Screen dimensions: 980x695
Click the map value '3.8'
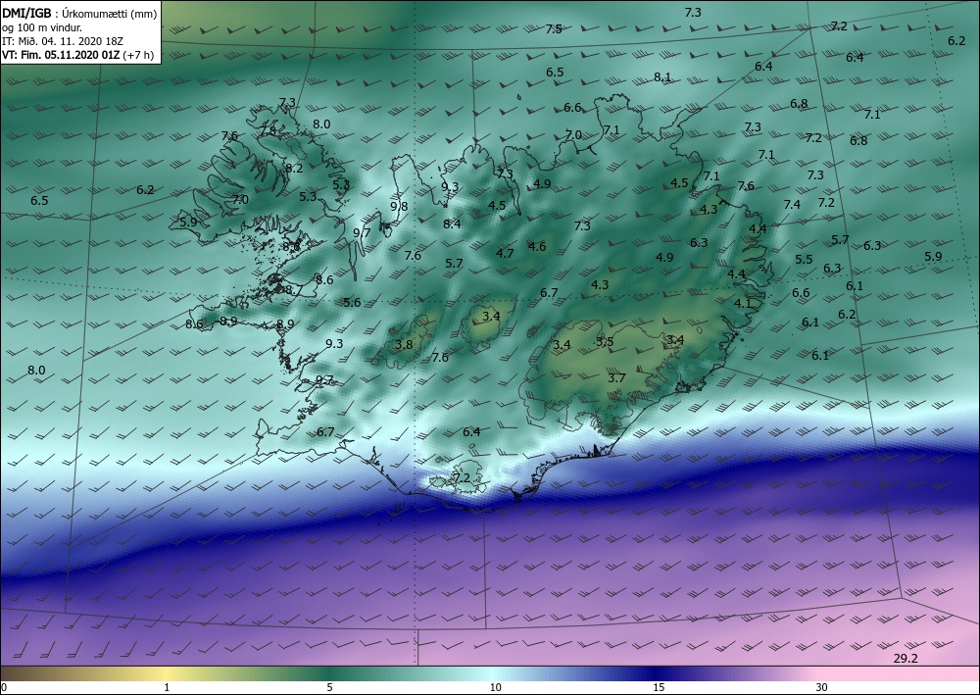pyautogui.click(x=405, y=344)
